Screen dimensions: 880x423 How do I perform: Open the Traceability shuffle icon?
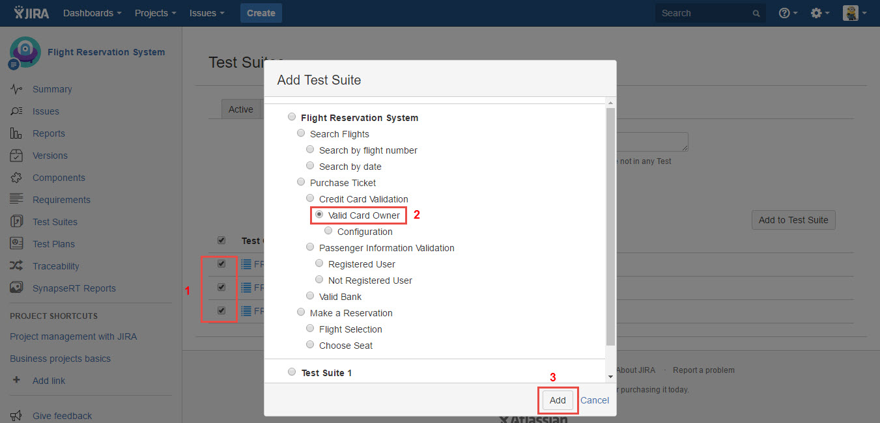tap(17, 266)
